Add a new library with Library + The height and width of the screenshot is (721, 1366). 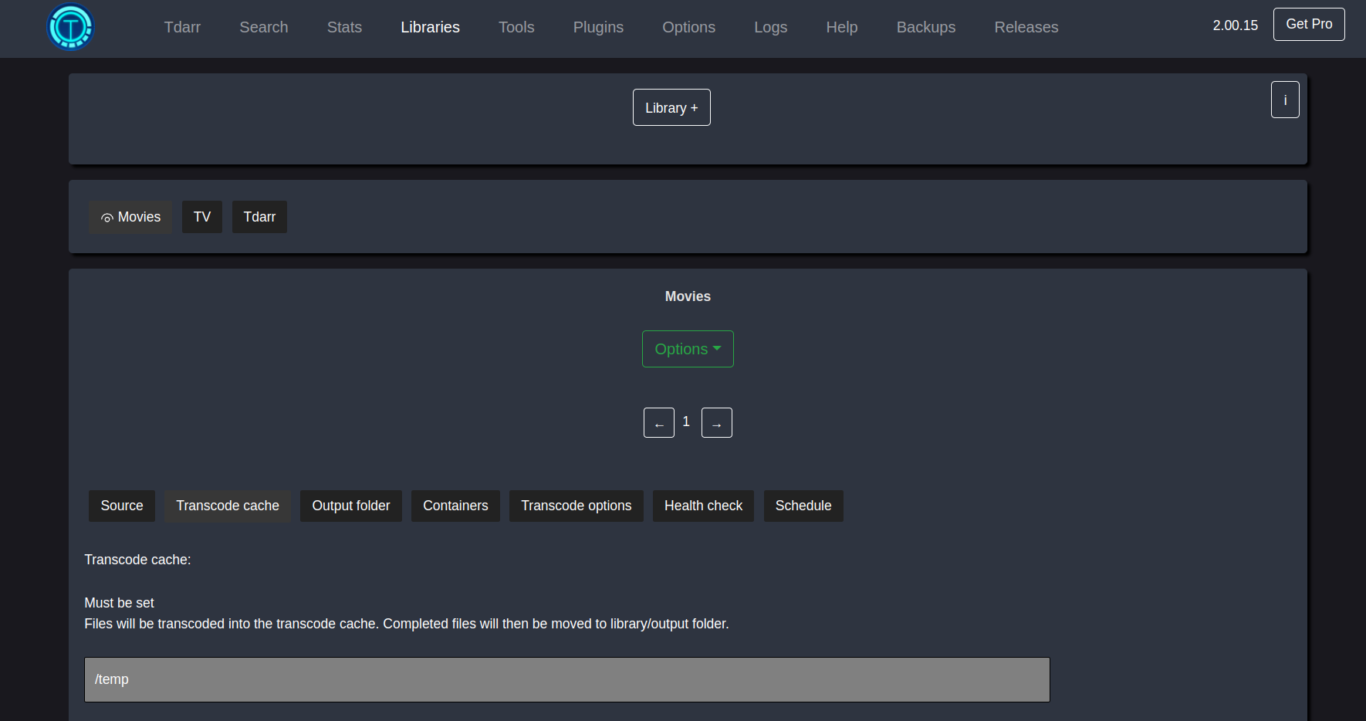[671, 107]
